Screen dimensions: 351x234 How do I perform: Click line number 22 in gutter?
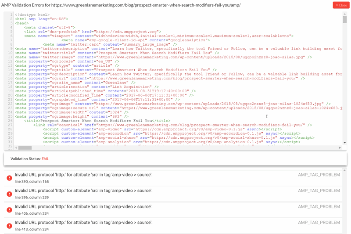[10, 104]
